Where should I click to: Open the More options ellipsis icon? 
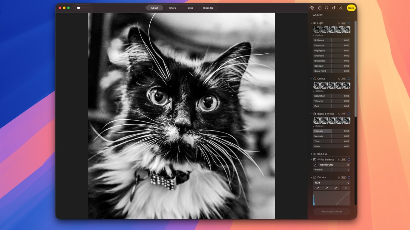click(x=320, y=8)
